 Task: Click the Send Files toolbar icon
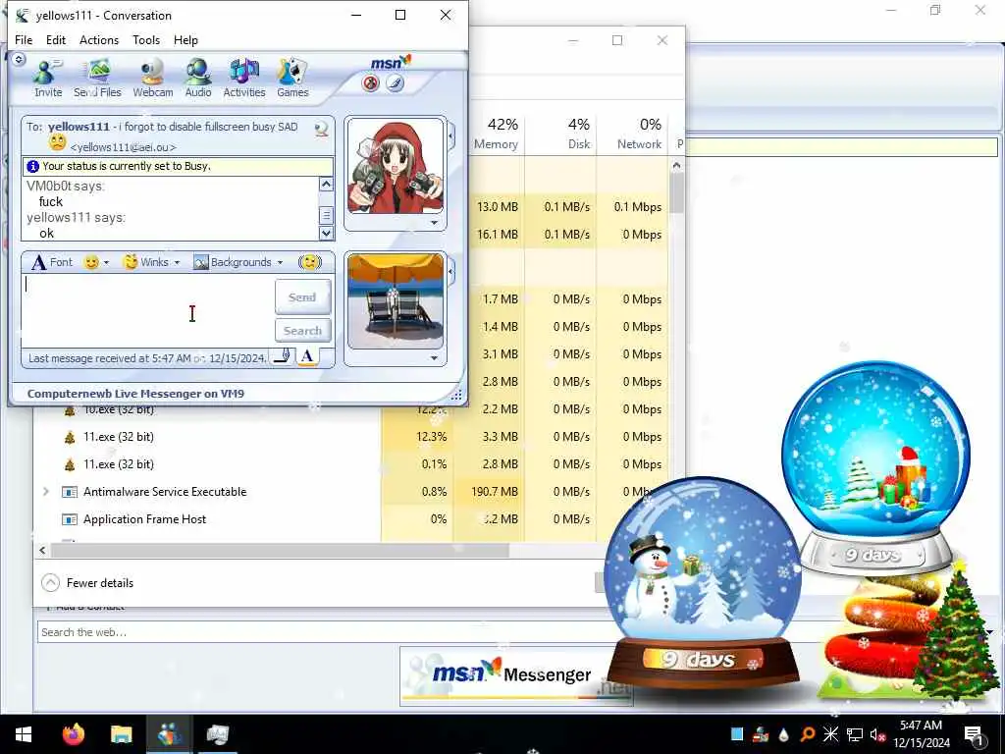click(97, 79)
